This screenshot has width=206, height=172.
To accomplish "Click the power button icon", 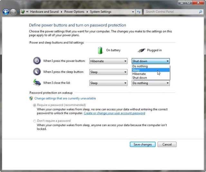I will 37,61.
